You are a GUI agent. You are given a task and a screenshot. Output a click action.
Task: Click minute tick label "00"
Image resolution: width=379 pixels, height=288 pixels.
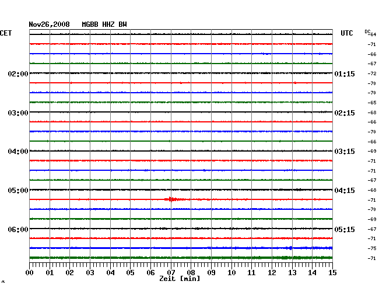click(x=30, y=272)
